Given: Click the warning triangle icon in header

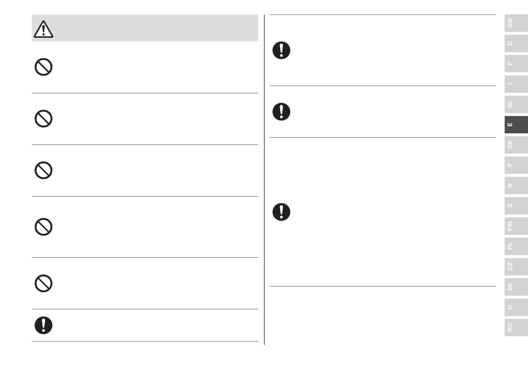Looking at the screenshot, I should pyautogui.click(x=43, y=29).
